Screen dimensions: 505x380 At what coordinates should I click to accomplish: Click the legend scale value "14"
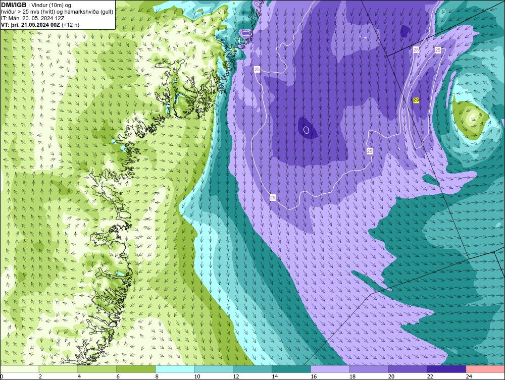click(275, 376)
